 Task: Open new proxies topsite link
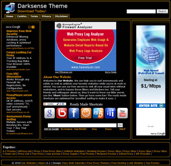(53, 154)
